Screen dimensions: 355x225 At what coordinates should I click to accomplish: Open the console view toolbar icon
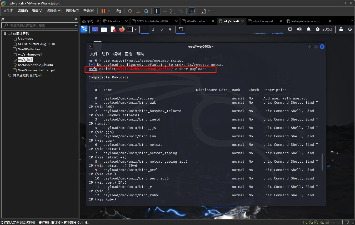coord(192,11)
